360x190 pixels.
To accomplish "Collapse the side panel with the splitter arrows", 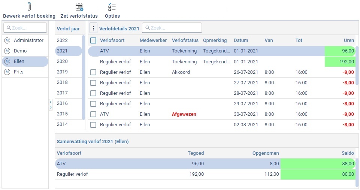I will pos(51,105).
